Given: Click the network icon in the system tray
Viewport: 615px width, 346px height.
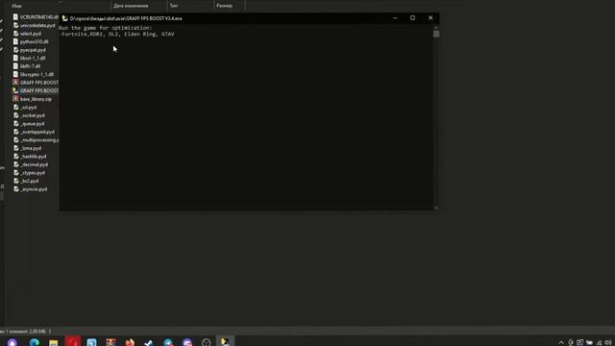Looking at the screenshot, I should 599,342.
